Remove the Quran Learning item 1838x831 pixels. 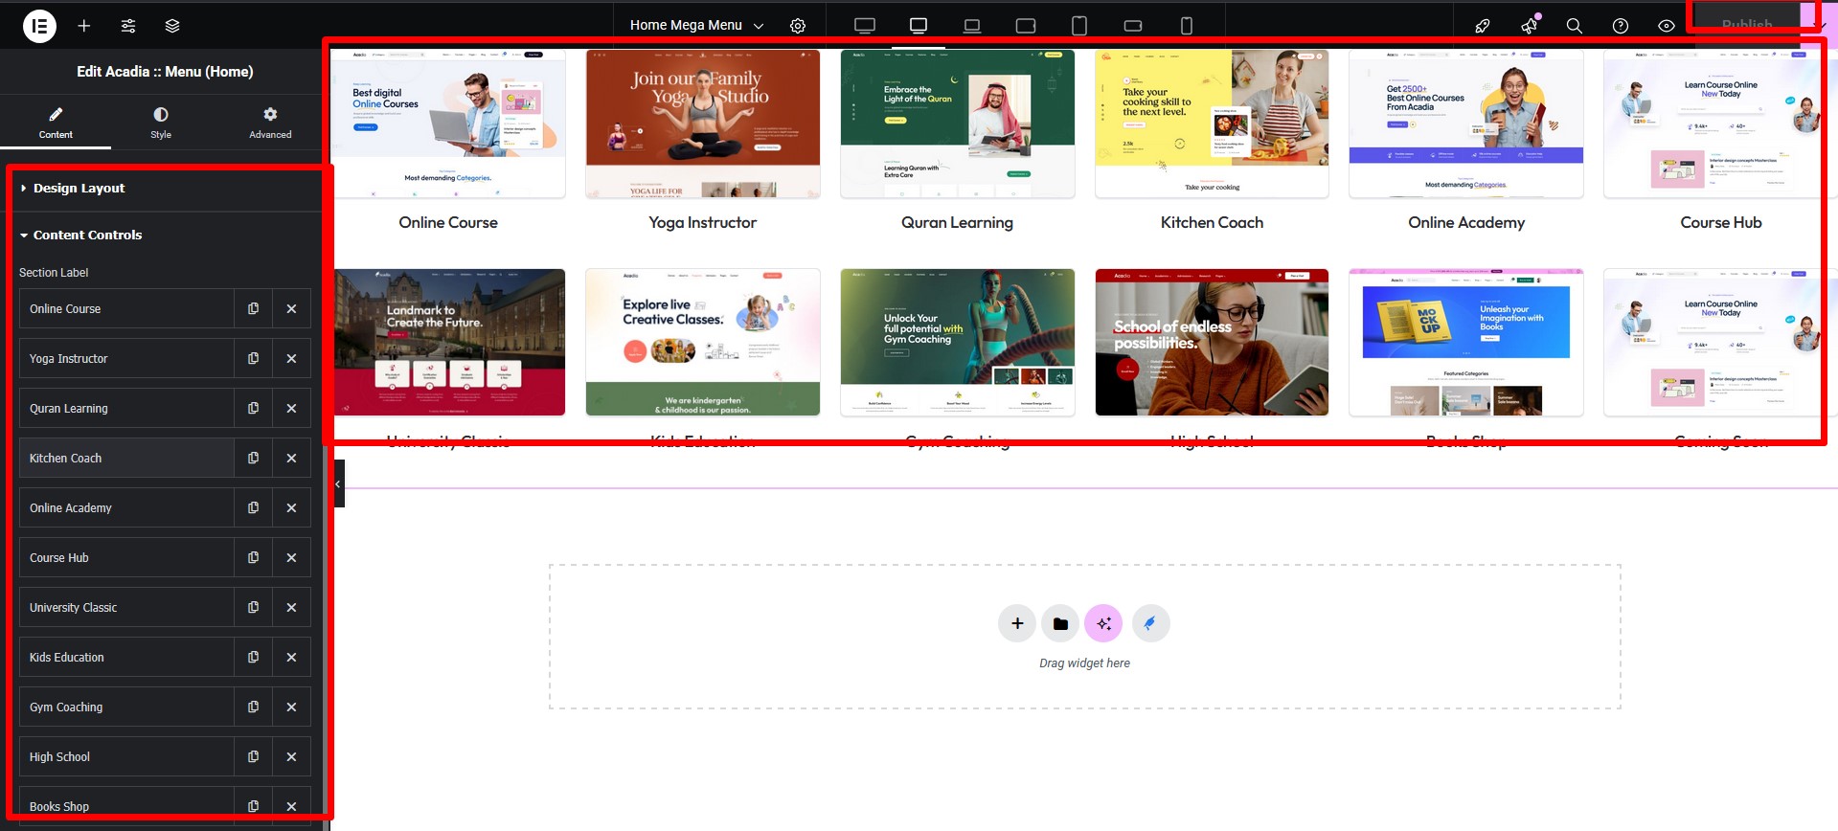[292, 409]
